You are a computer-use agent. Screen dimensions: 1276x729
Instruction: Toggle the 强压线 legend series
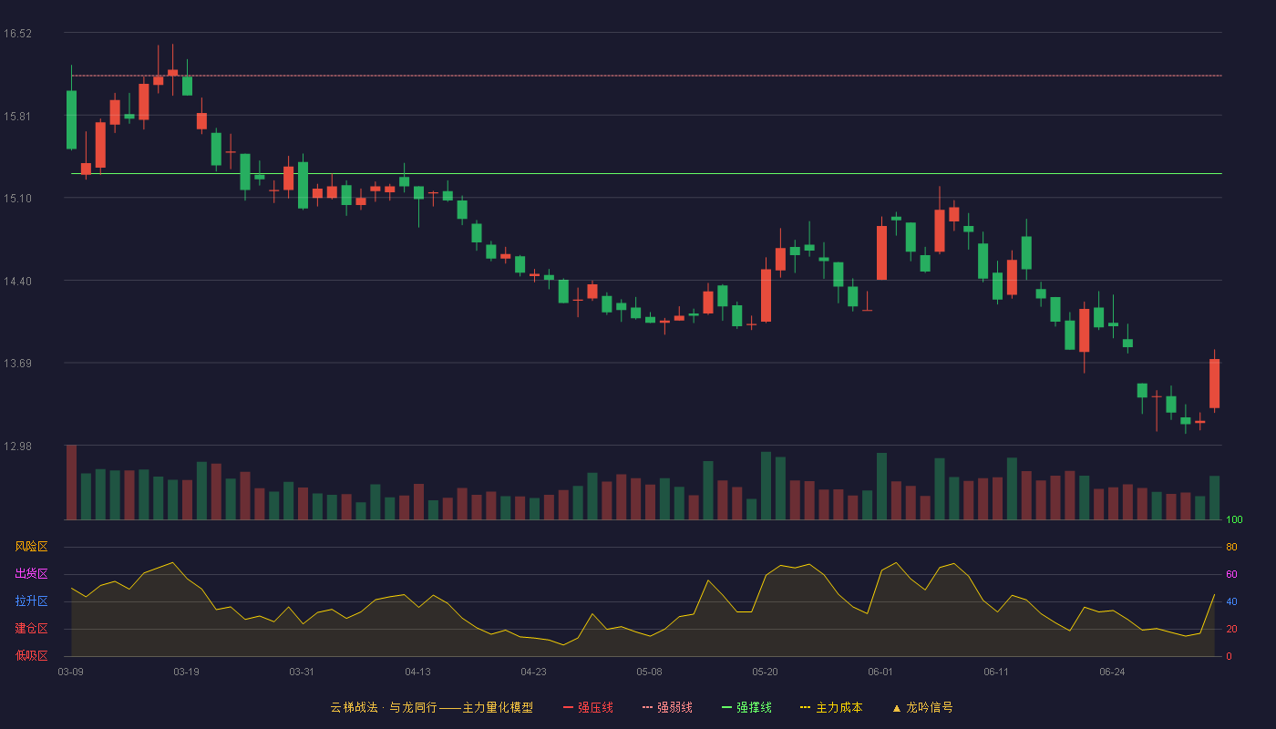point(588,707)
